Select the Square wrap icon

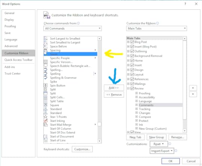tap(46, 105)
